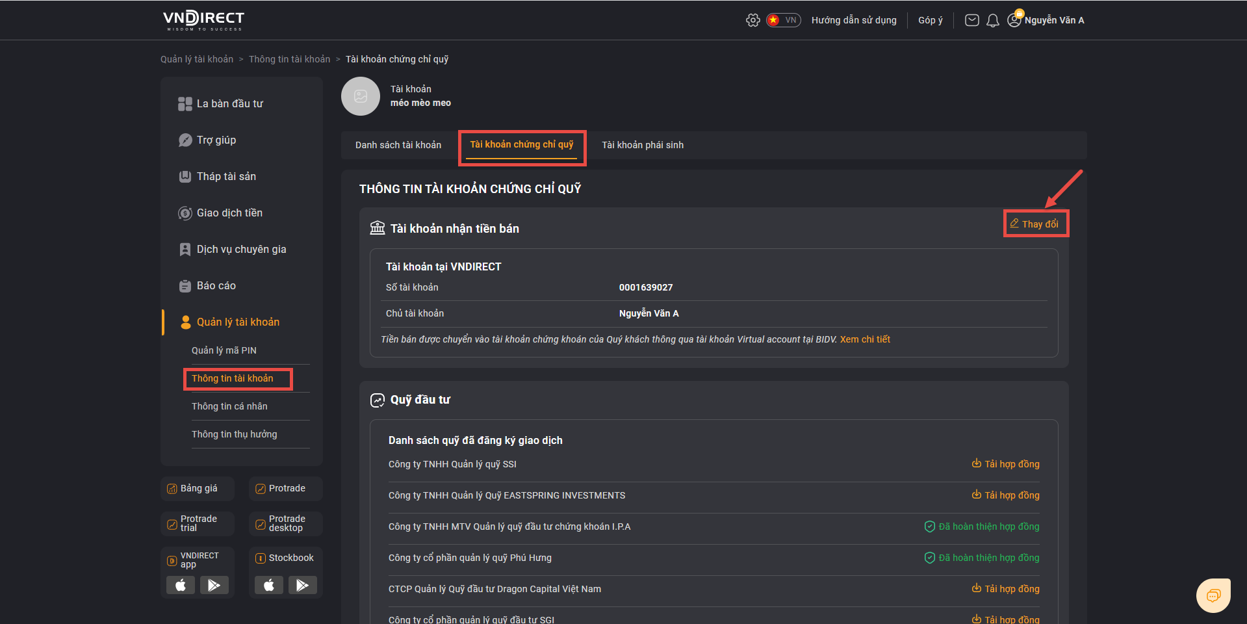Click the account avatar placeholder image

click(x=361, y=96)
